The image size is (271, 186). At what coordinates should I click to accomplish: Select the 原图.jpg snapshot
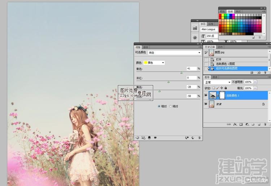click(238, 52)
